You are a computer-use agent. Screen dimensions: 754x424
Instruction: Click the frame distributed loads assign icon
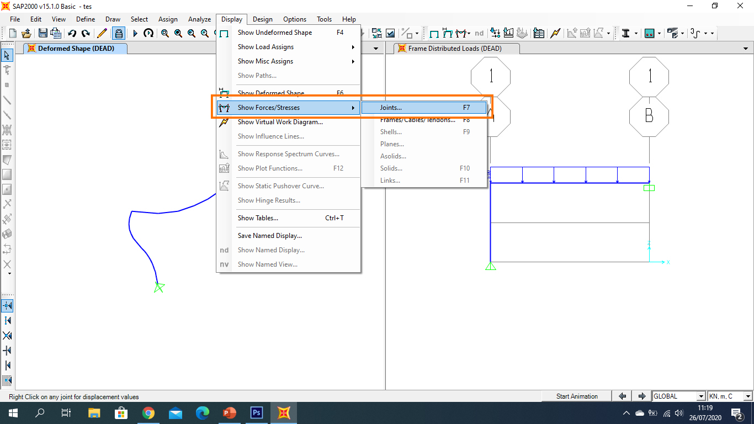(x=508, y=33)
